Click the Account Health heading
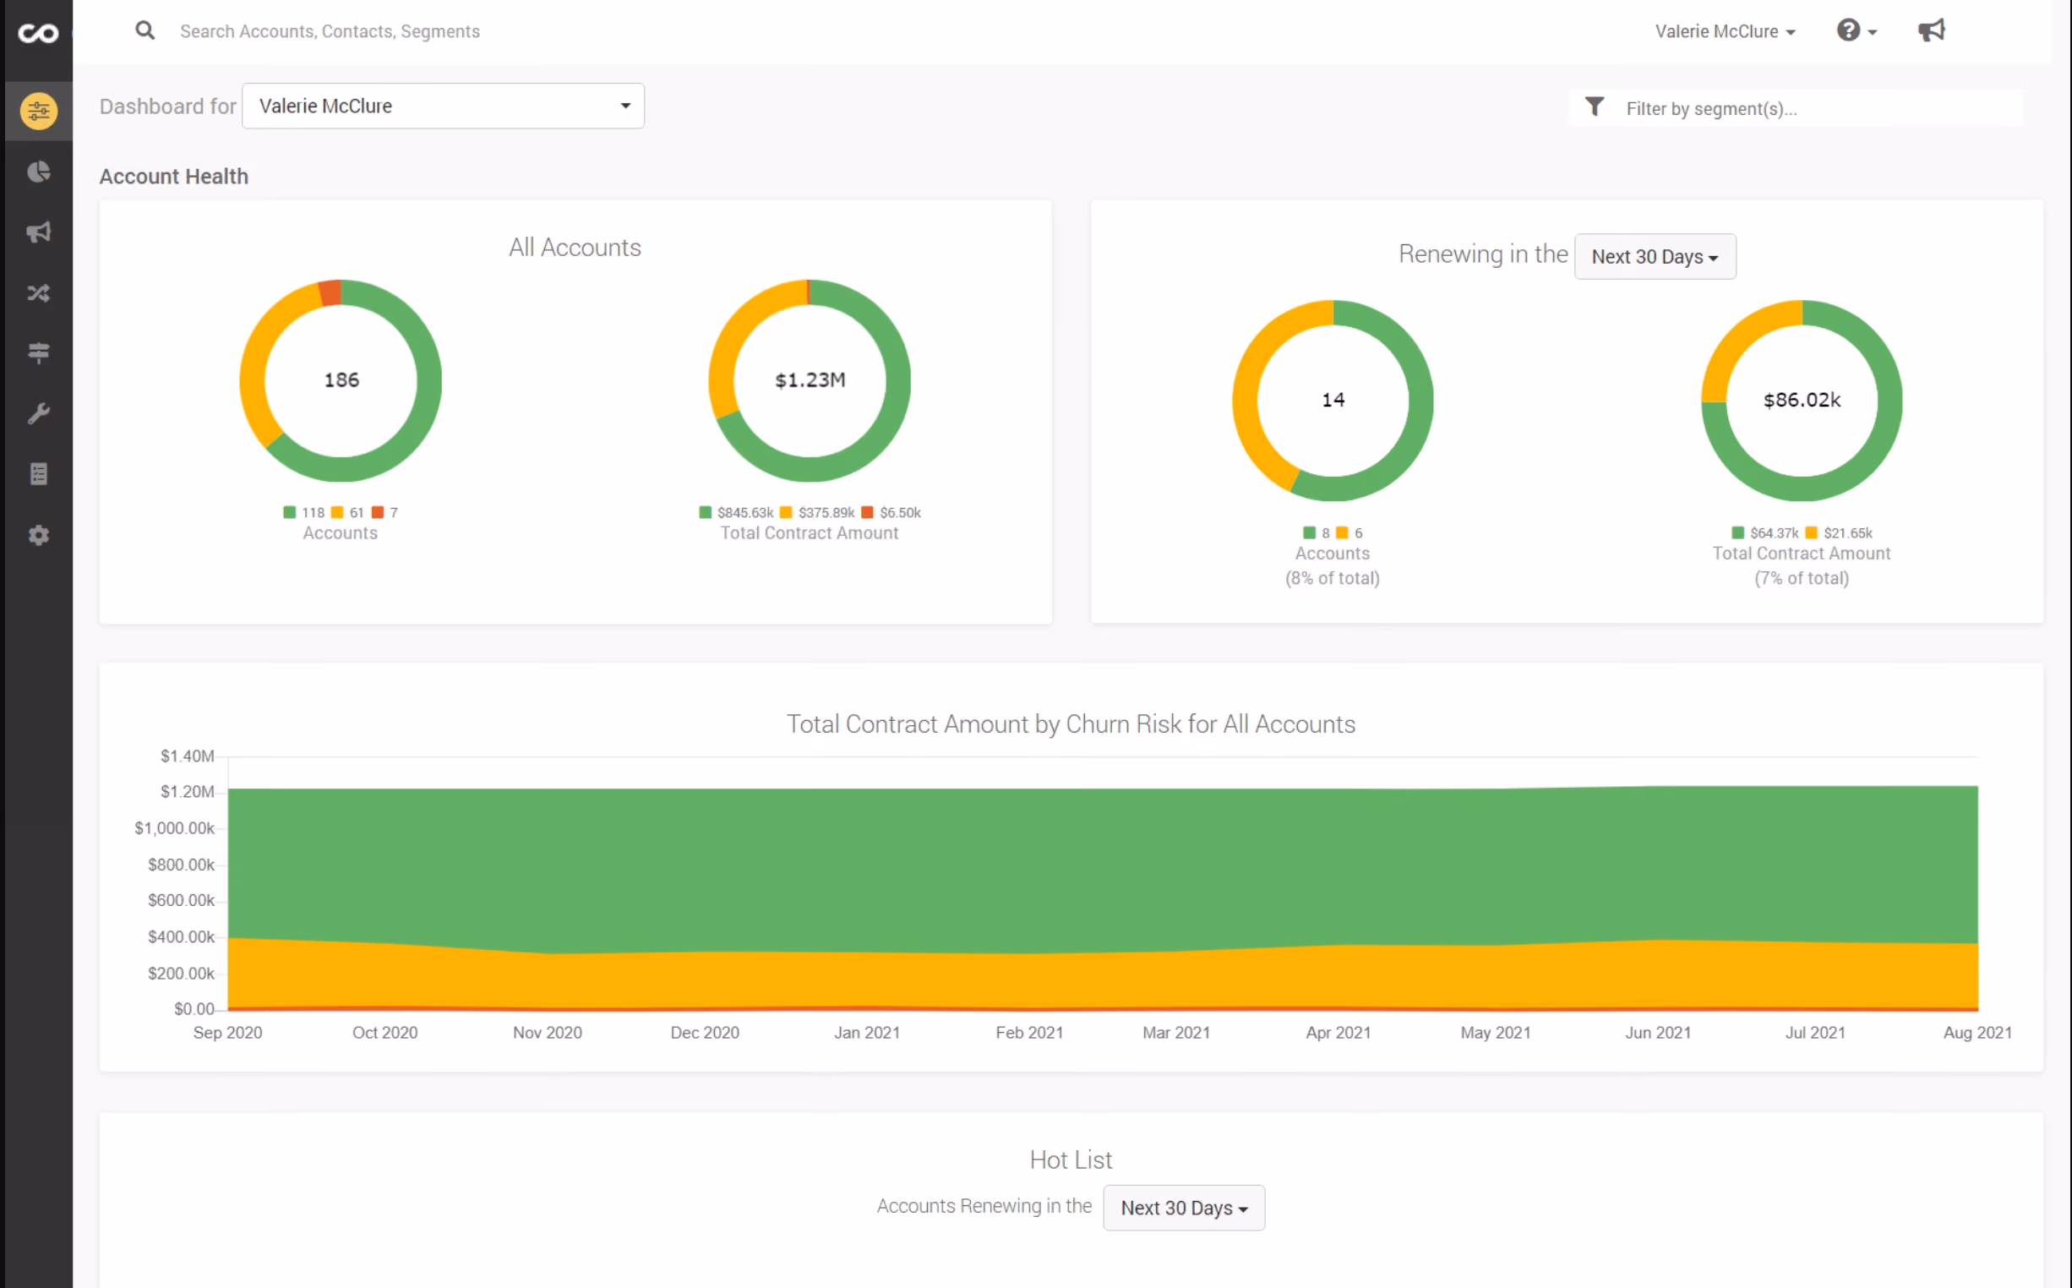The height and width of the screenshot is (1288, 2072). [x=174, y=177]
